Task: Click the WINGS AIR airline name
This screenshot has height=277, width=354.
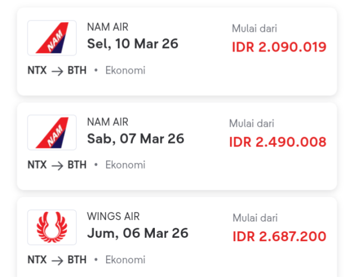Action: [113, 216]
